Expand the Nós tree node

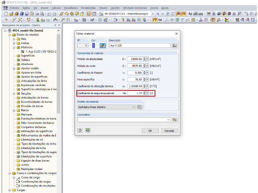click(x=14, y=39)
